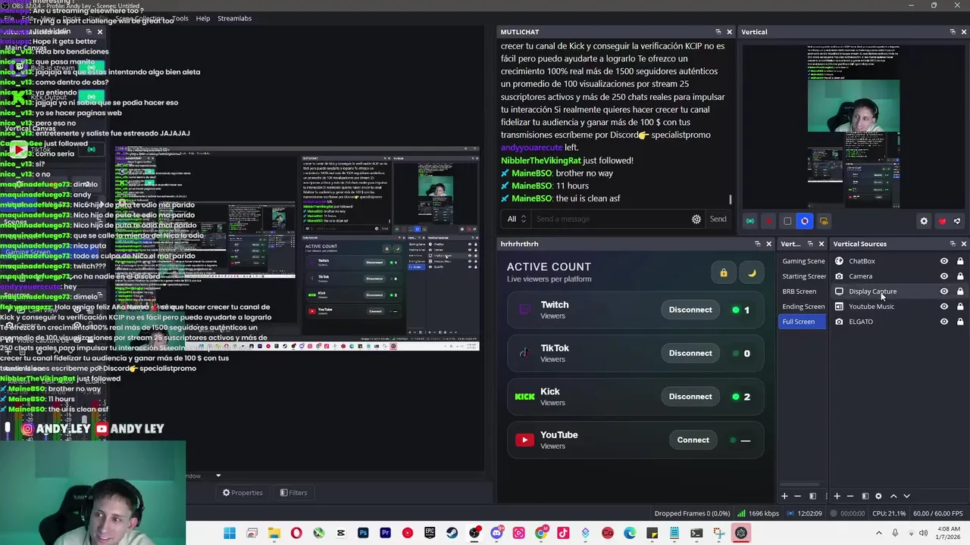Show hidden system tray icons chevron
The width and height of the screenshot is (970, 545).
[x=879, y=533]
